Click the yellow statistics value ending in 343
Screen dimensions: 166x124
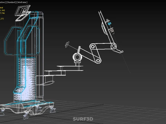2,10
